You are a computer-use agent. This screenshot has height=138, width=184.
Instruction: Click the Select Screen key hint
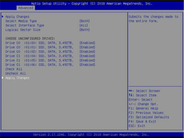tap(144, 91)
